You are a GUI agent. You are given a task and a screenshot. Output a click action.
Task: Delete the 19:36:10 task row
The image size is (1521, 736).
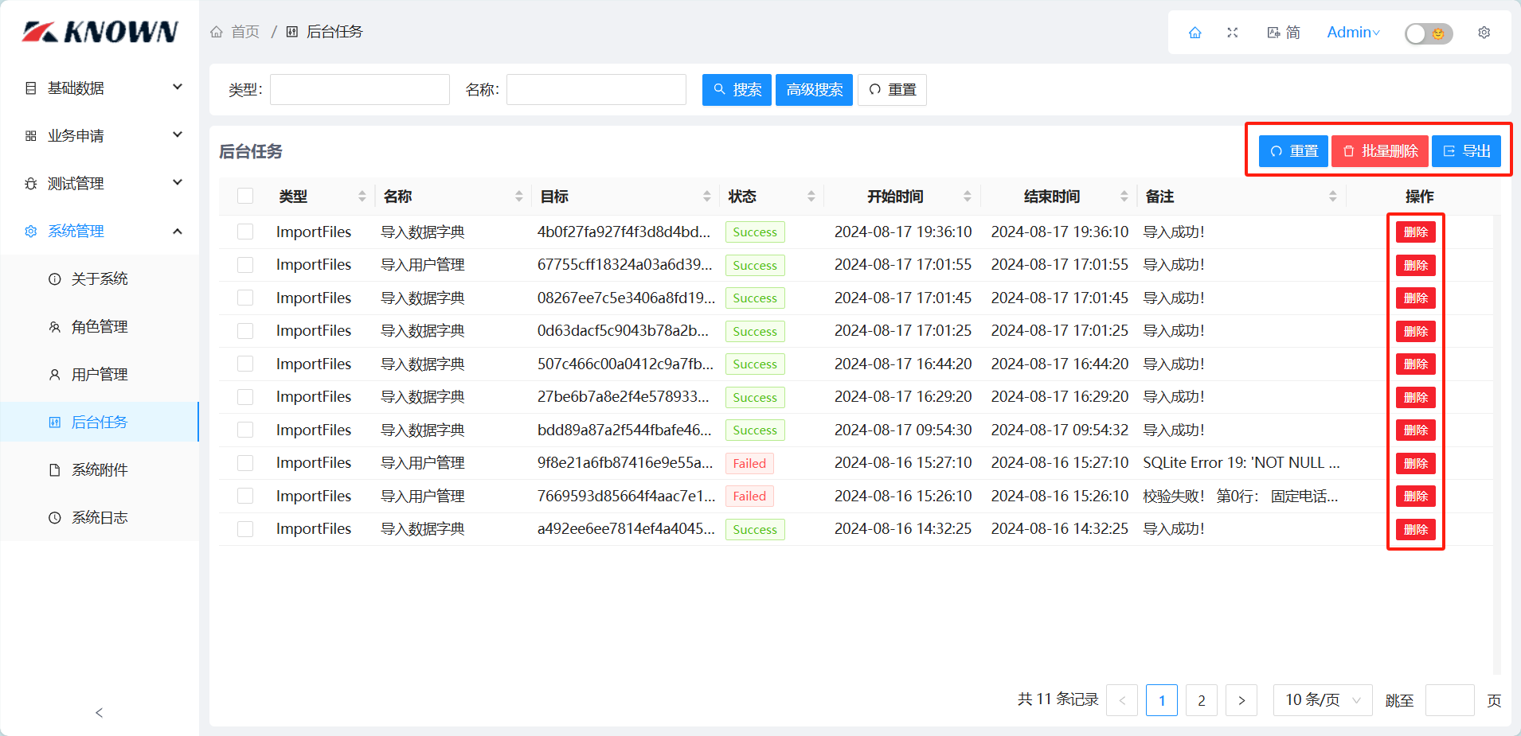point(1415,232)
